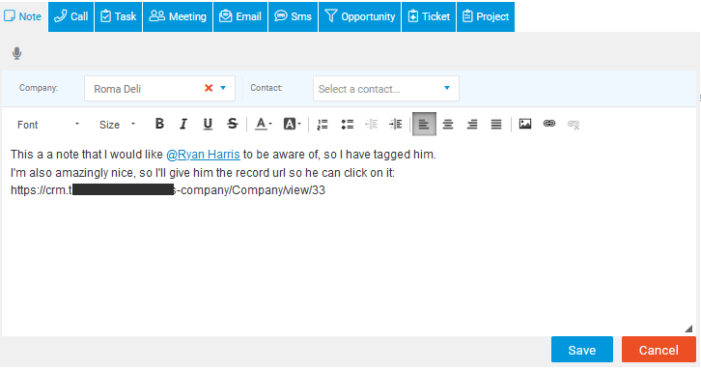The image size is (701, 371).
Task: Insert a hyperlink
Action: (x=549, y=124)
